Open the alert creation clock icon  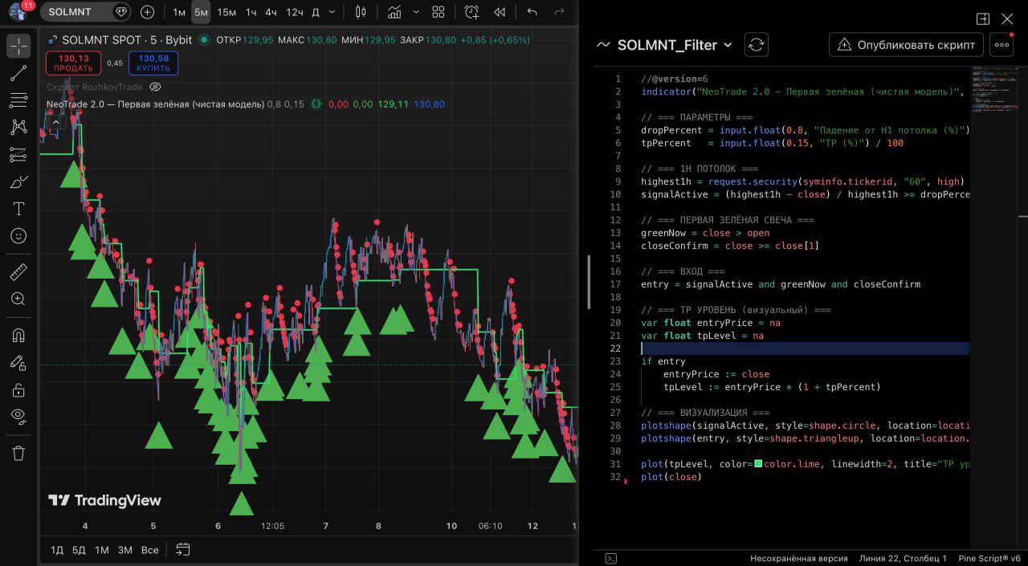click(x=471, y=12)
